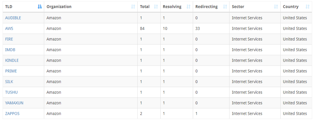
Task: Click the FIRE TLD link
Action: click(9, 39)
